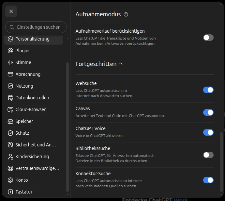Click 'Voice in ChatGPT aktivieren' description
Screen dimensions: 225x201
pos(99,136)
